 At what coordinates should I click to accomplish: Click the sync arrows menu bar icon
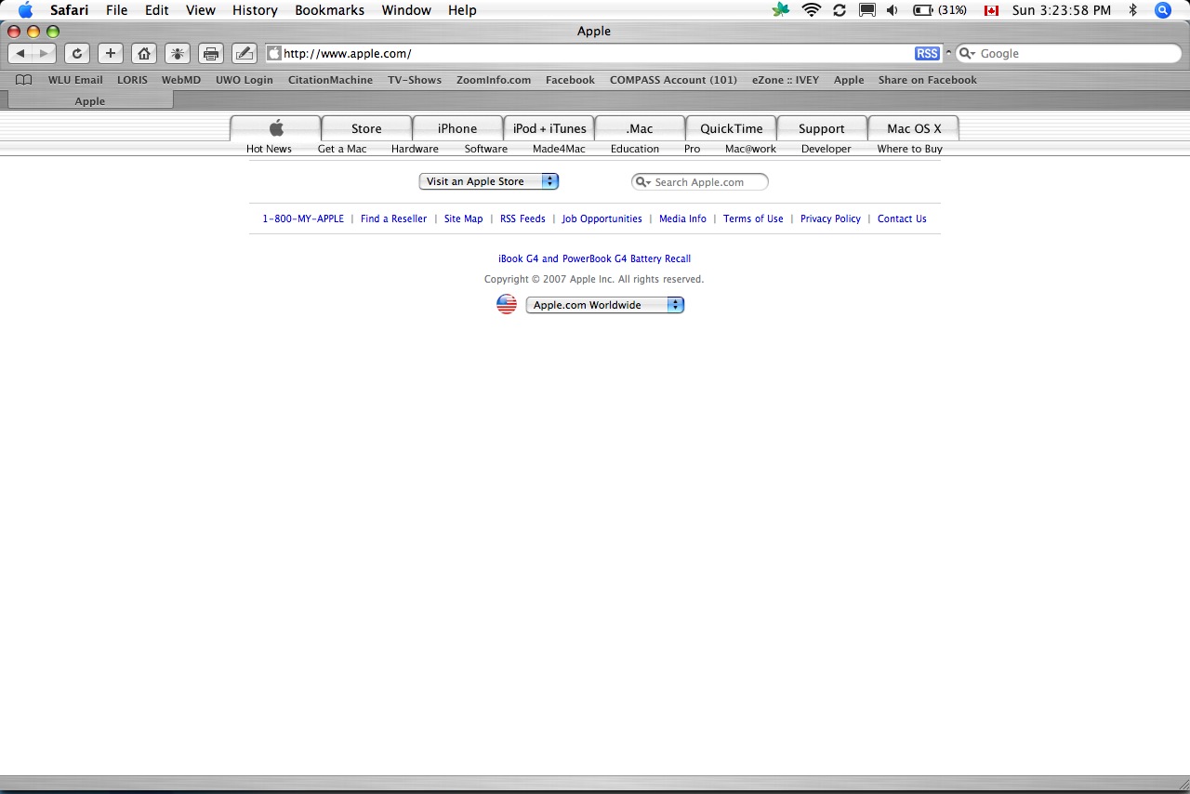coord(840,10)
